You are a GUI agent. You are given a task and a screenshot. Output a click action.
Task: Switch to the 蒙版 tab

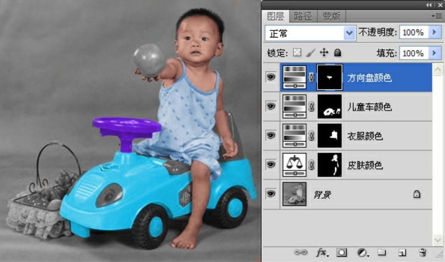tap(331, 16)
